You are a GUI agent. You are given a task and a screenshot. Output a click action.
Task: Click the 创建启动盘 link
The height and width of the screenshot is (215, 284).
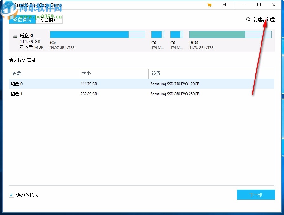(264, 19)
